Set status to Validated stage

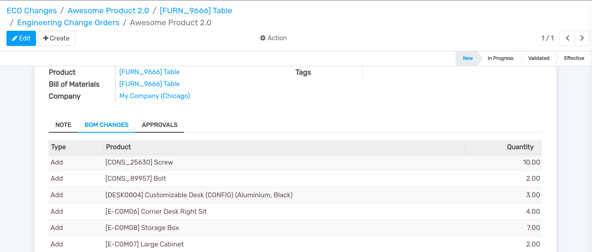coord(538,58)
